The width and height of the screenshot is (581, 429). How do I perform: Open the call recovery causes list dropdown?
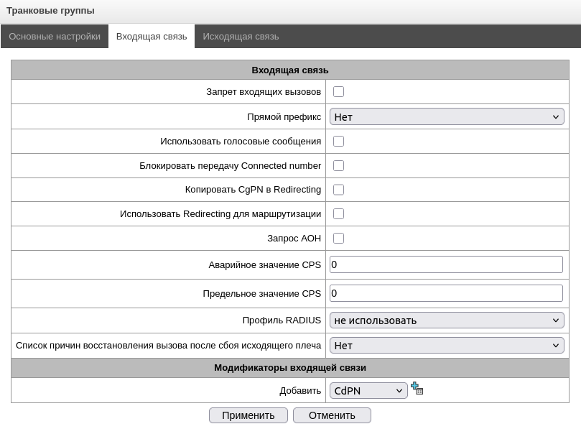click(447, 346)
